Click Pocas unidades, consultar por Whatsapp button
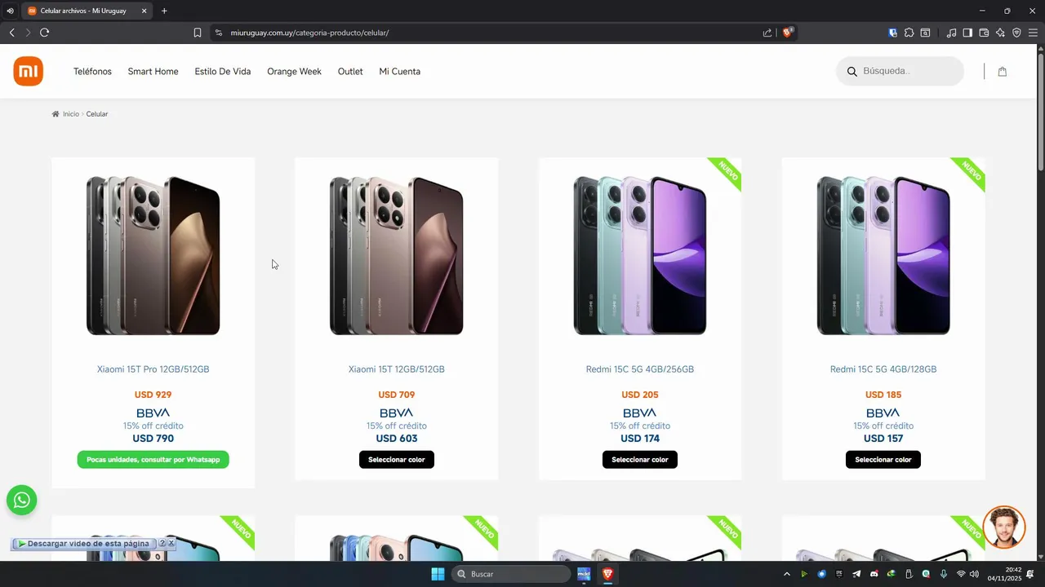Viewport: 1045px width, 587px height. pyautogui.click(x=153, y=460)
